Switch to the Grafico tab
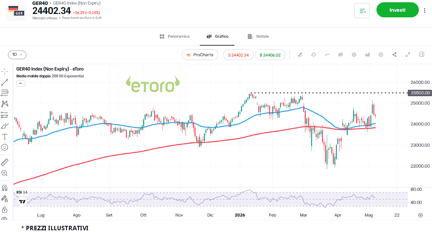Image resolution: width=432 pixels, height=232 pixels. 218,36
